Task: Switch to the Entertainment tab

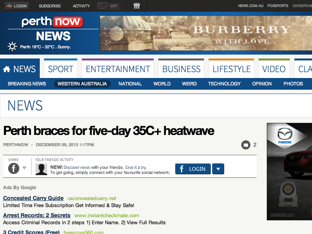Action: pos(118,69)
